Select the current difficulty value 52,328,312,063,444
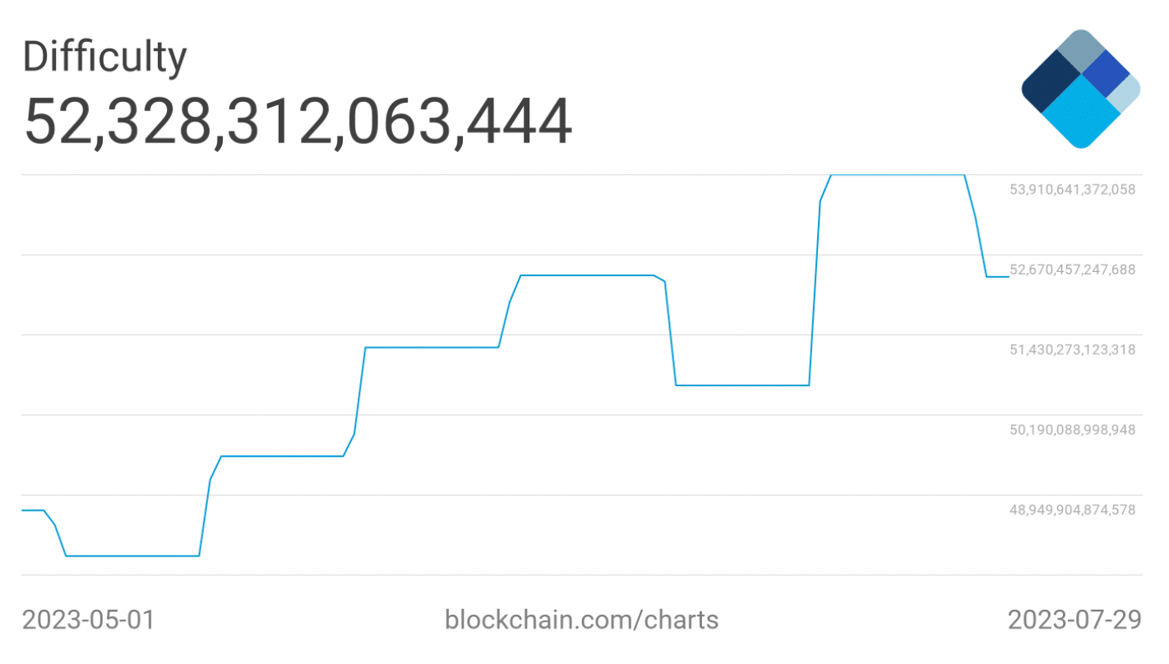The image size is (1169, 664). [298, 122]
